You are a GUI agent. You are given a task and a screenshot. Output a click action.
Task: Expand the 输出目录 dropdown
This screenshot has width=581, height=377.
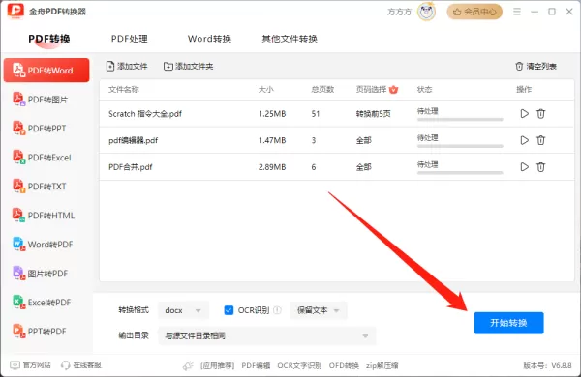tap(267, 336)
